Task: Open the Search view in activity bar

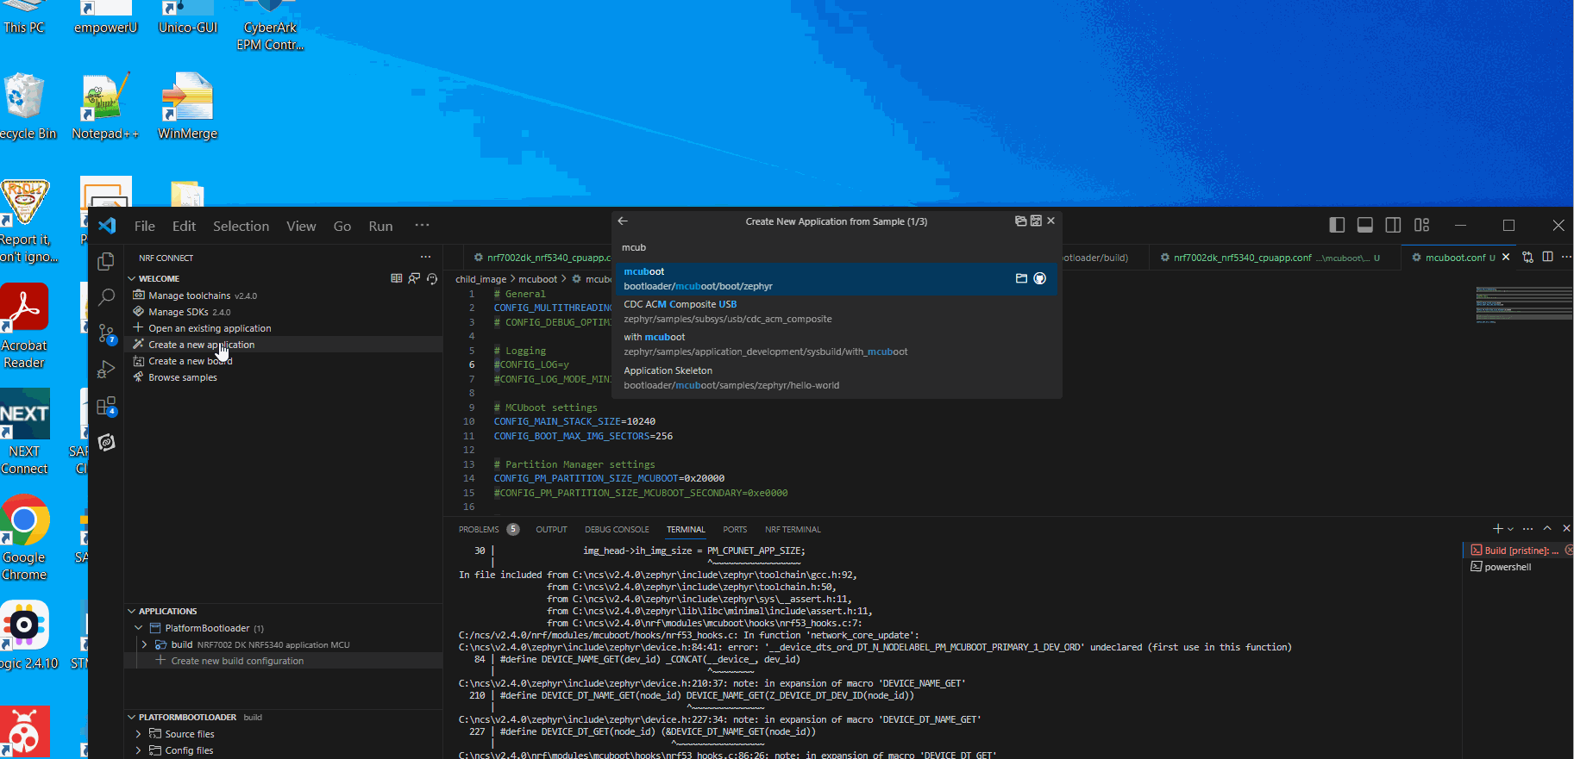Action: pos(106,297)
